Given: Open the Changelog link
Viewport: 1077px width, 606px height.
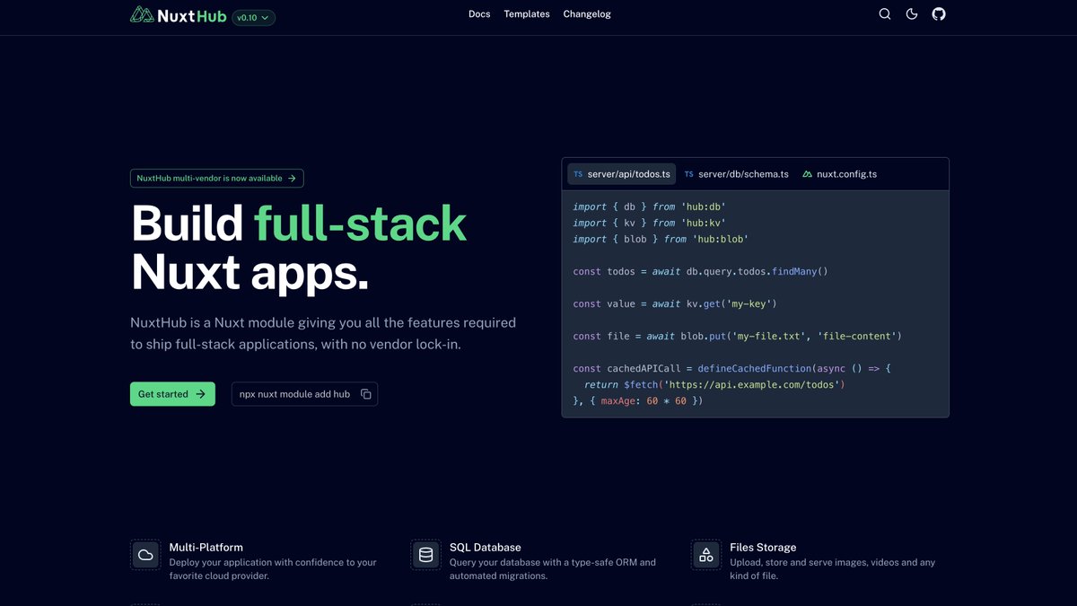Looking at the screenshot, I should pyautogui.click(x=587, y=14).
